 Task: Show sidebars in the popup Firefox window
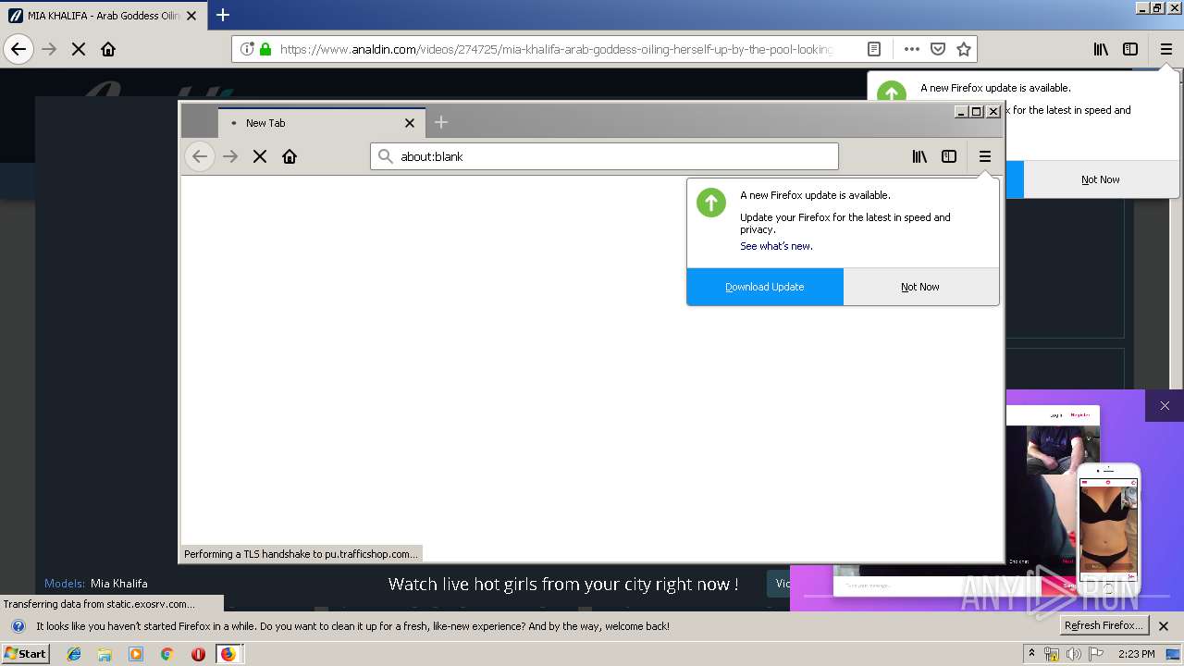tap(949, 156)
